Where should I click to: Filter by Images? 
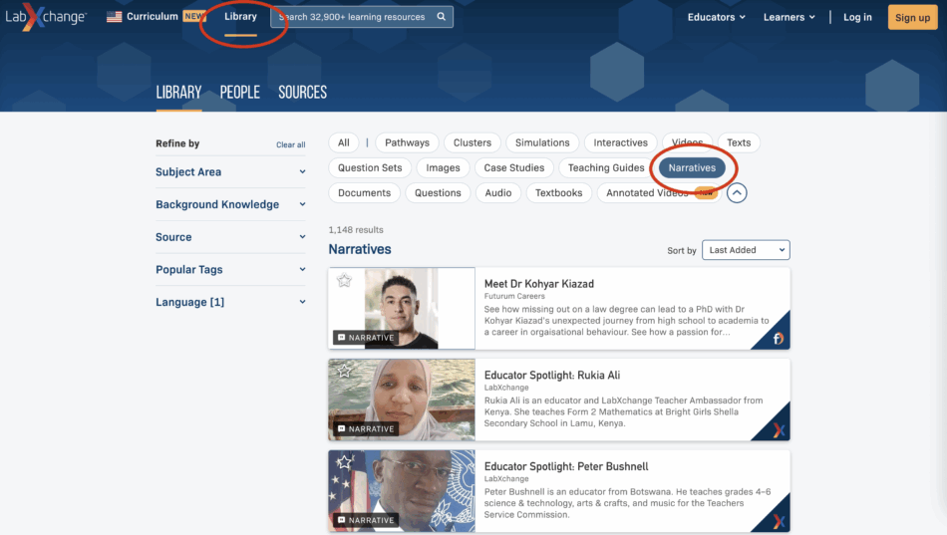click(x=443, y=167)
